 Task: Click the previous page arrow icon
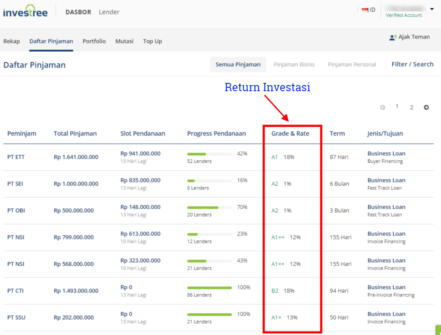(382, 107)
